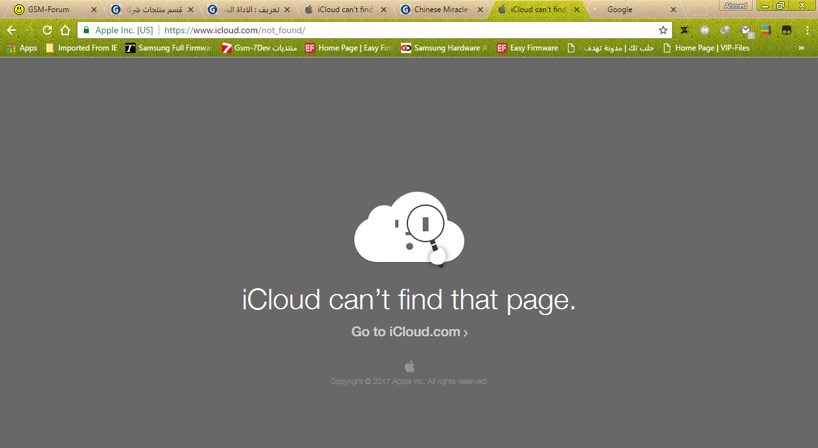The height and width of the screenshot is (448, 818).
Task: Open the Gsm-7Dev منتديات bookmark
Action: click(259, 48)
